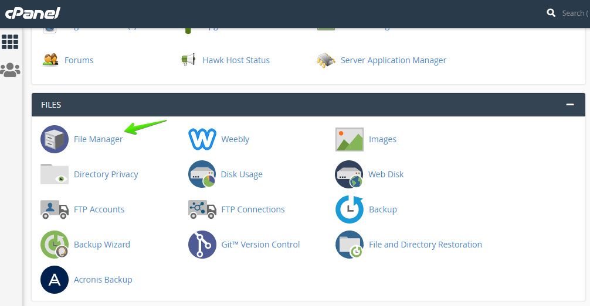Click the Backup text link
590x306 pixels.
pos(383,209)
